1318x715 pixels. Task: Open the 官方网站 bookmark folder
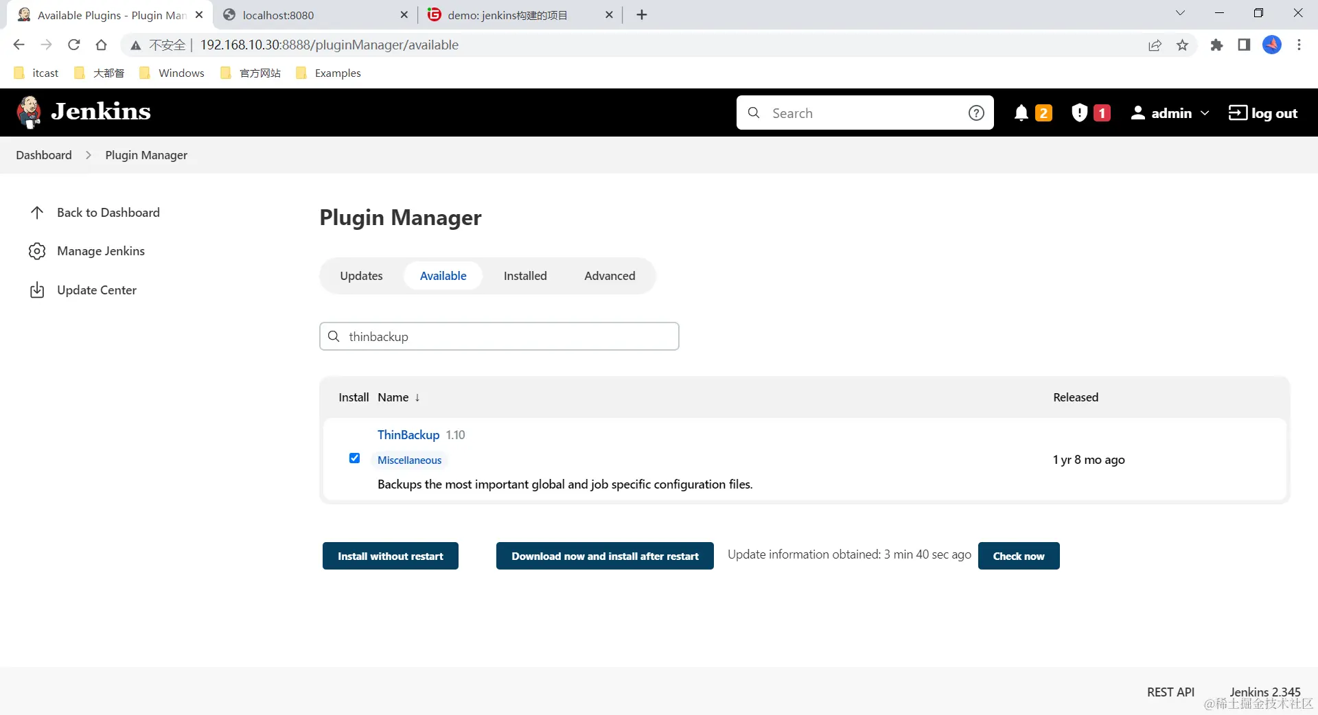[x=251, y=73]
